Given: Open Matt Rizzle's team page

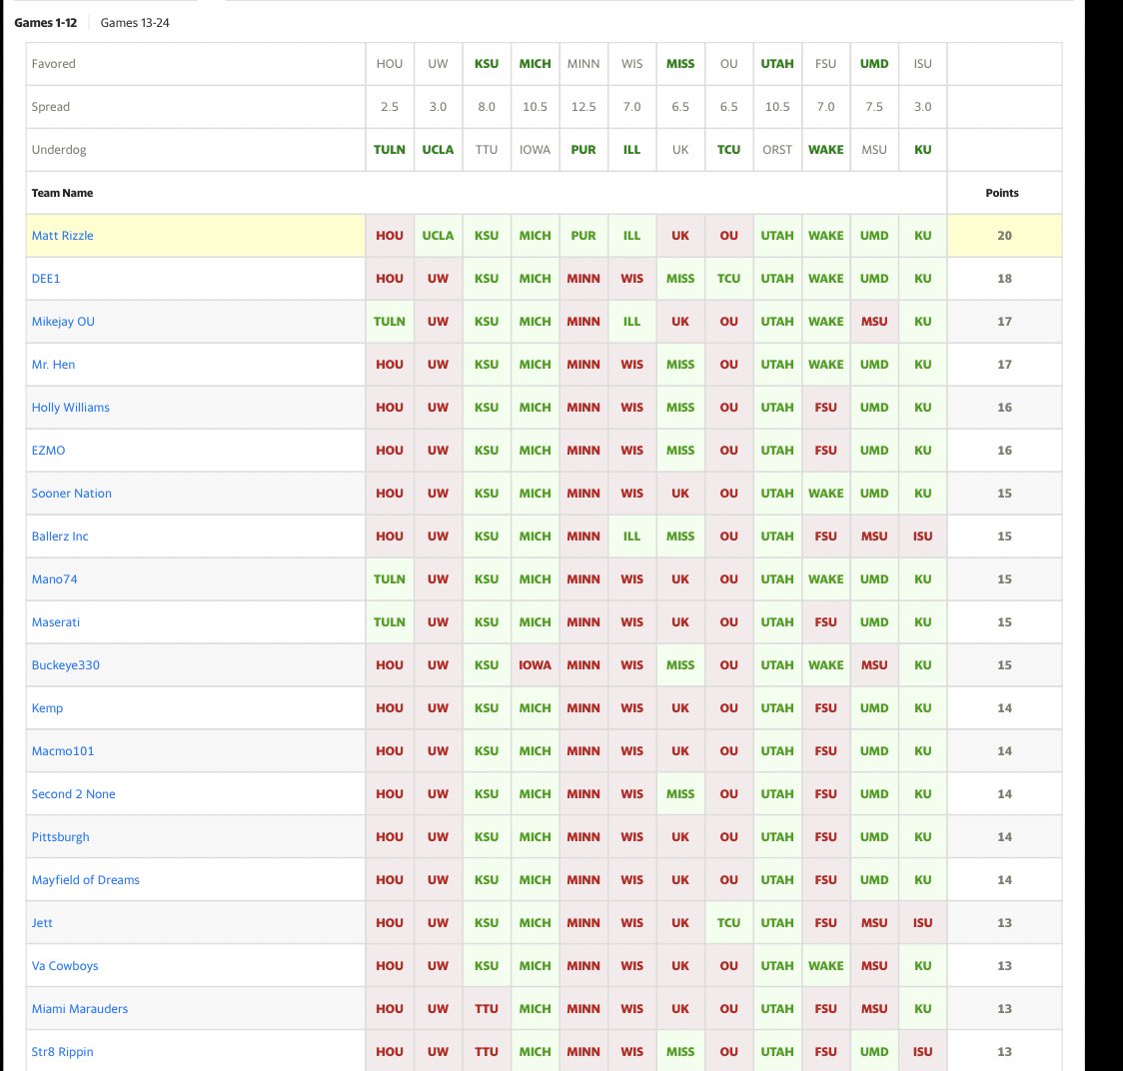Looking at the screenshot, I should 62,236.
